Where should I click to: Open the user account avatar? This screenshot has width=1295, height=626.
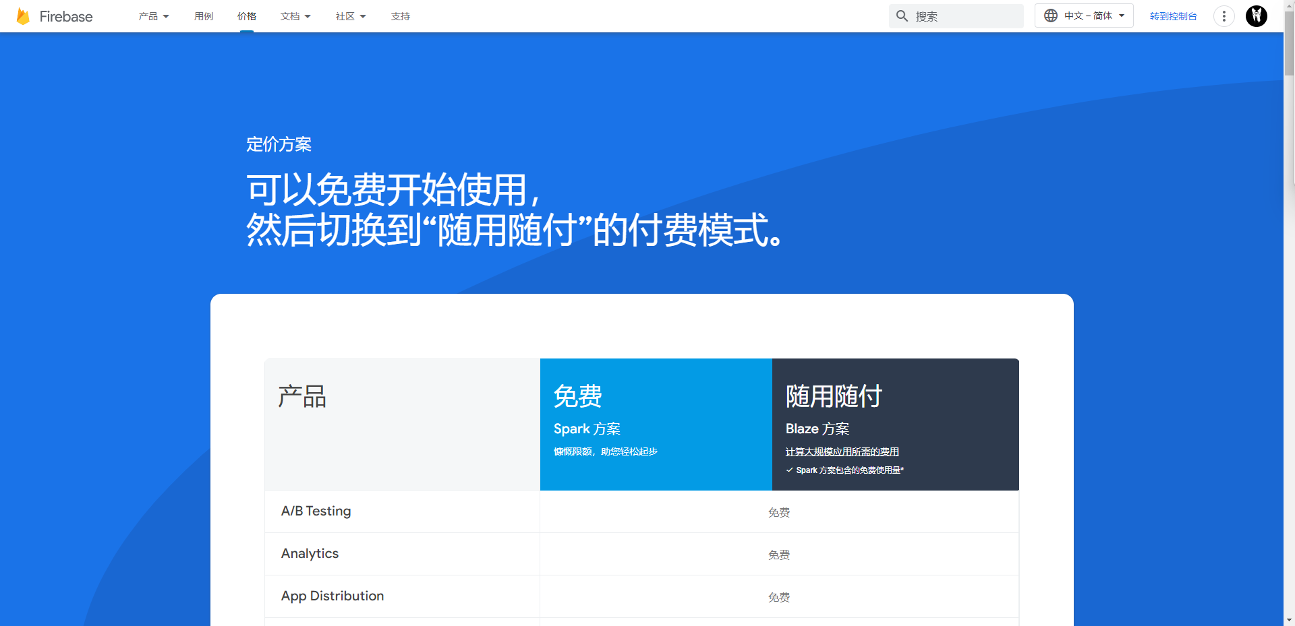pyautogui.click(x=1257, y=15)
